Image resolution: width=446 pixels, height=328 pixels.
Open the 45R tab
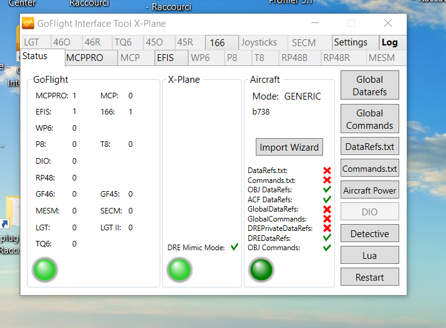coord(190,42)
